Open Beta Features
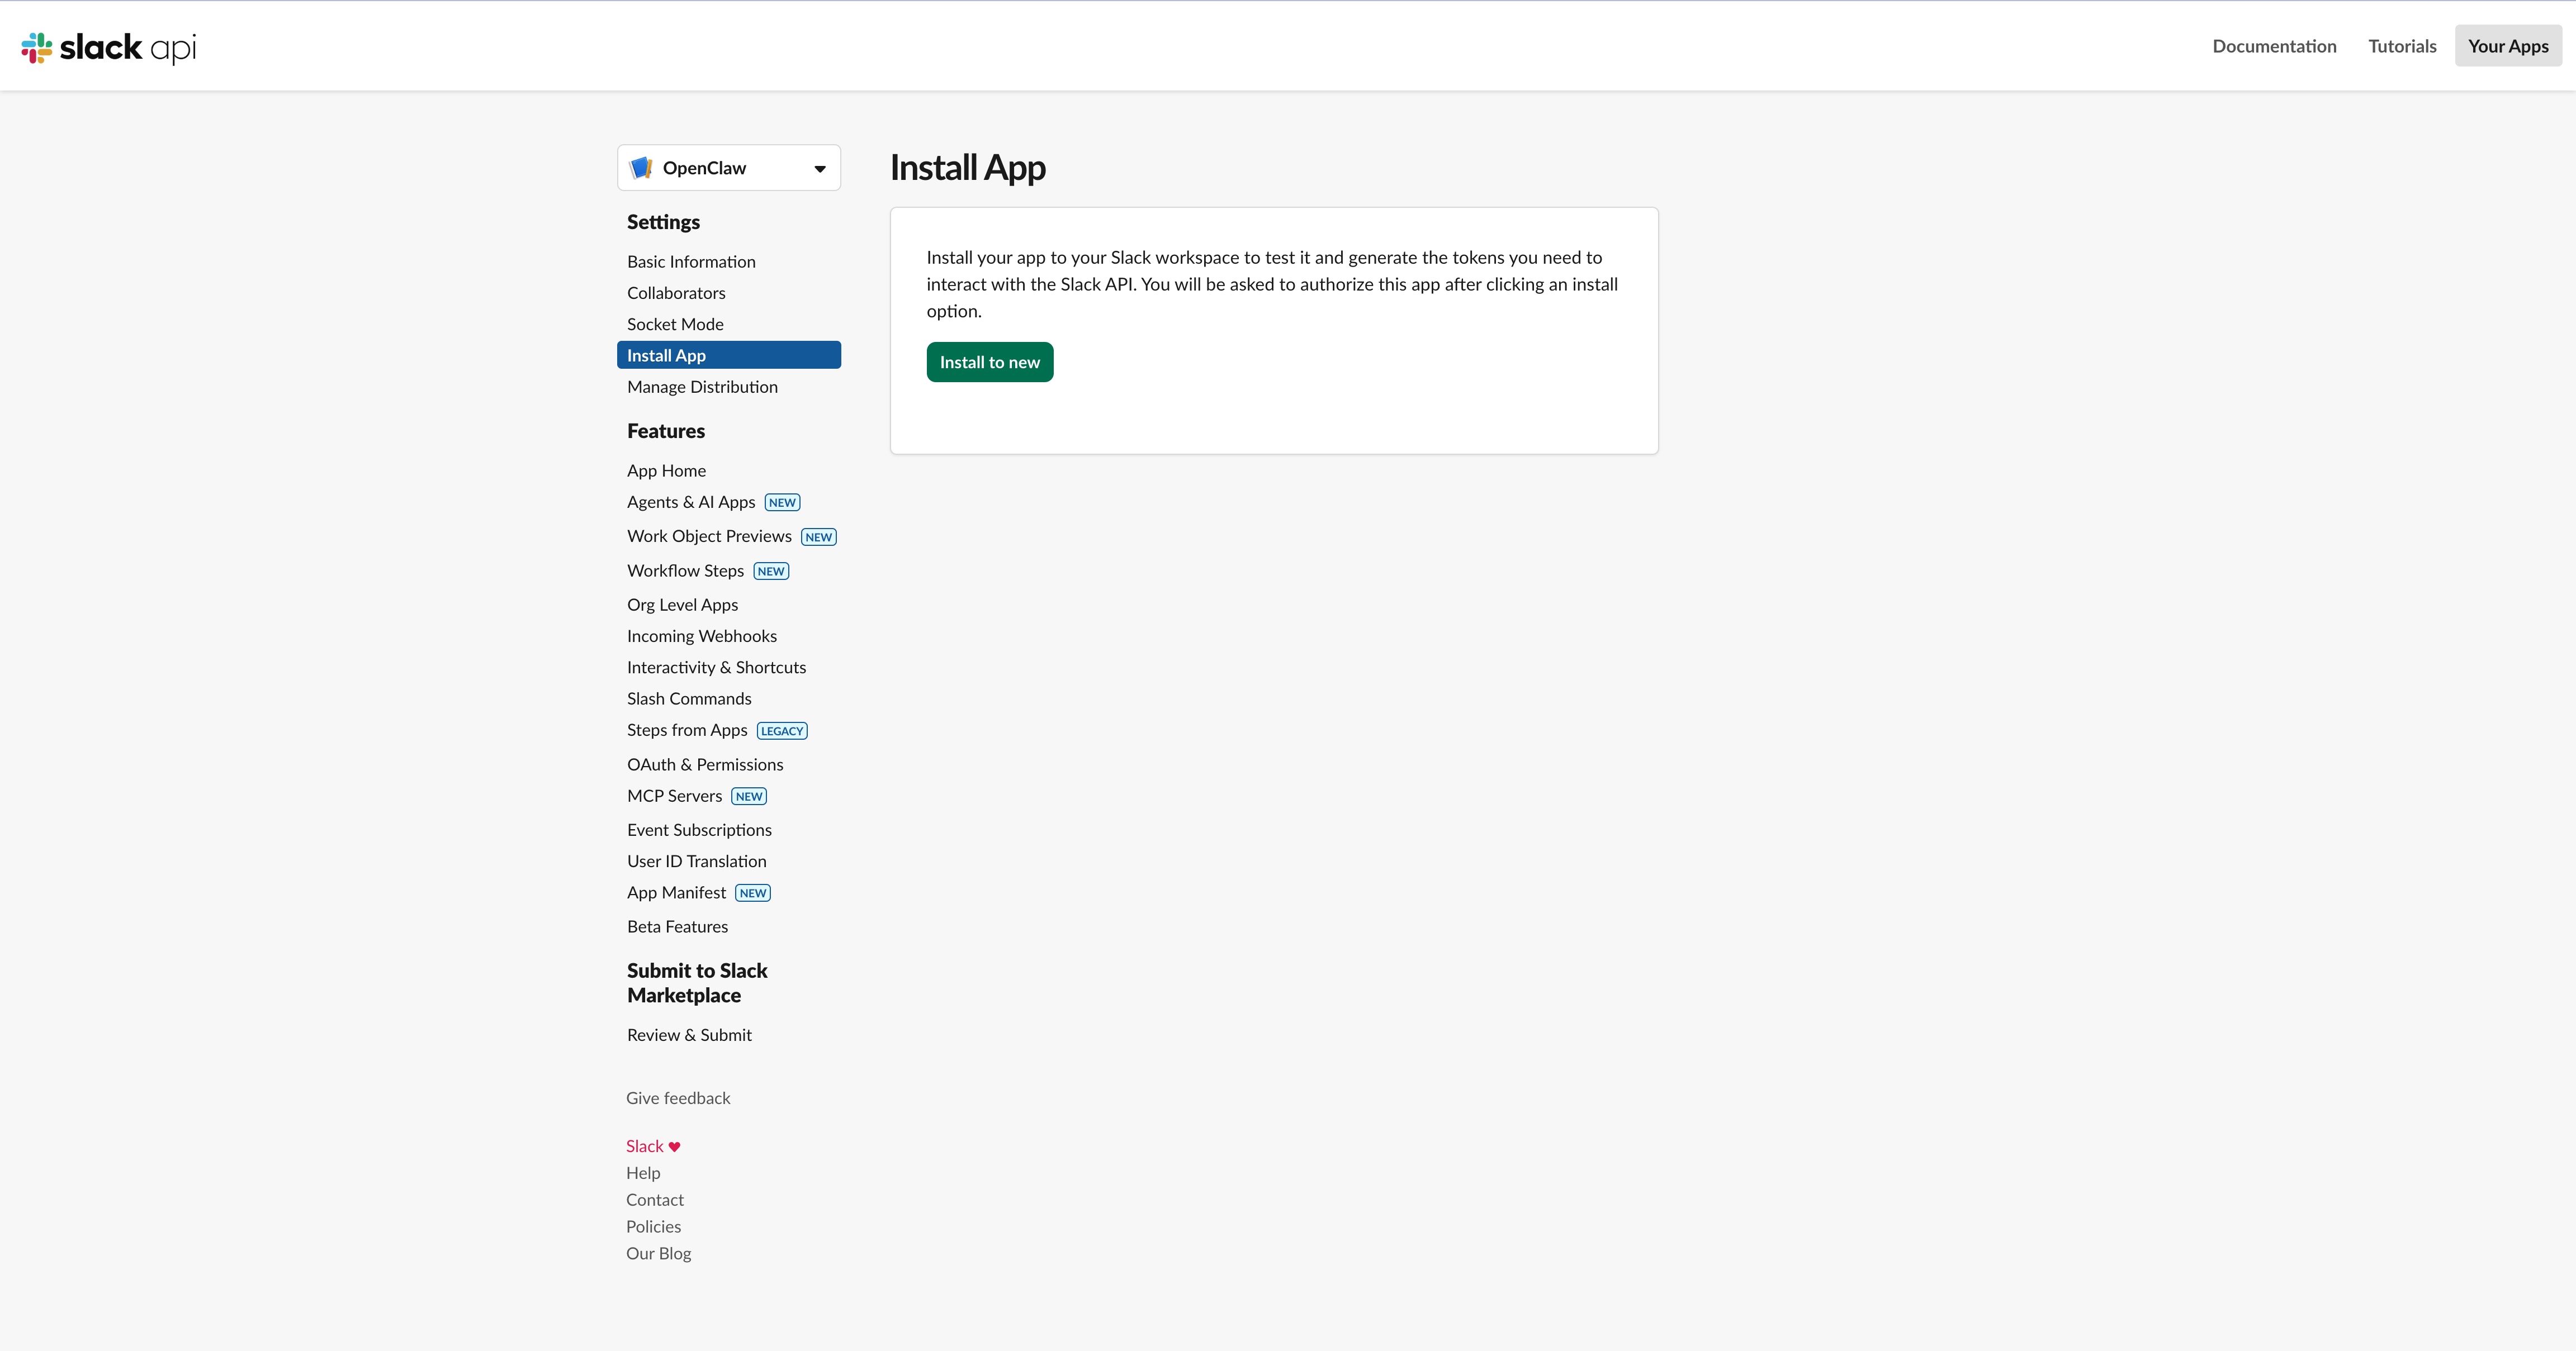Screen dimensions: 2576x1351 (677, 926)
